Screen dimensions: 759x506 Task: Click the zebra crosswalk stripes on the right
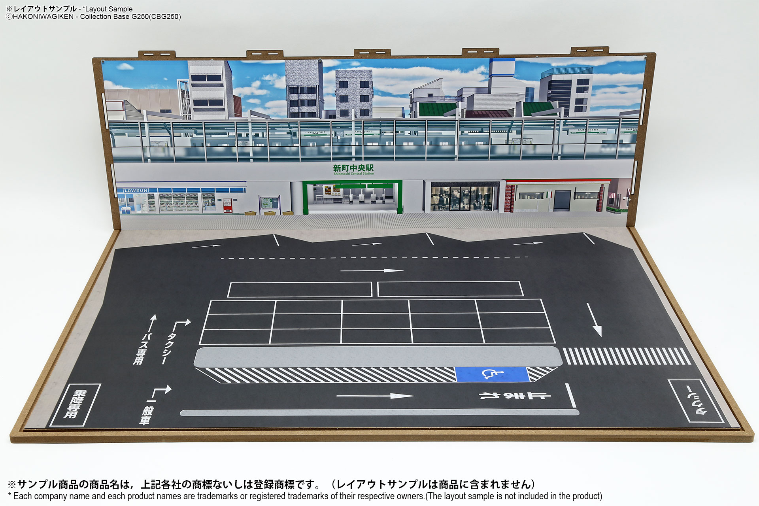coord(626,356)
